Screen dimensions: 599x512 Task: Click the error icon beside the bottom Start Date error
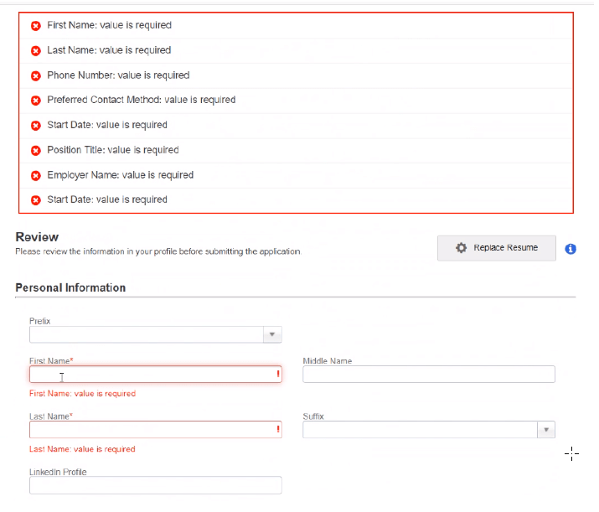(x=36, y=200)
